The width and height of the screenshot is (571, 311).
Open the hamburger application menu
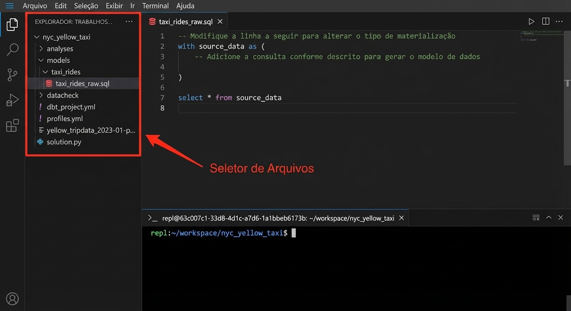9,6
